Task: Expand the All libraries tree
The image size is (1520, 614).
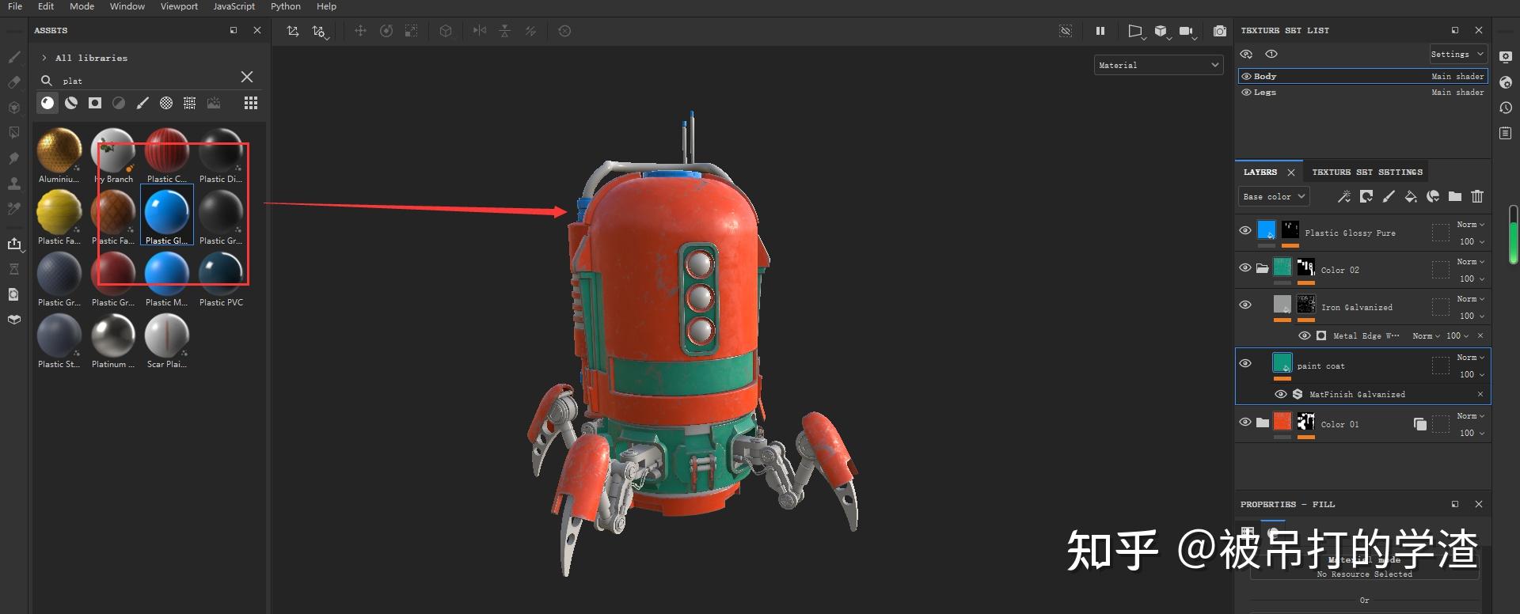Action: (44, 58)
